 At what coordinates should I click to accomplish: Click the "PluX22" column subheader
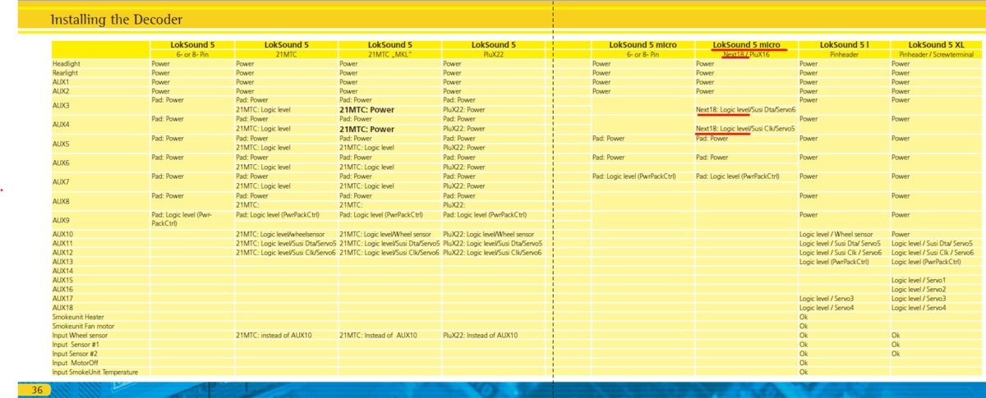[494, 53]
